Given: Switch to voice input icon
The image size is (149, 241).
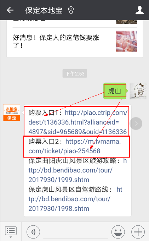Looking at the screenshot, I should click(33, 232).
